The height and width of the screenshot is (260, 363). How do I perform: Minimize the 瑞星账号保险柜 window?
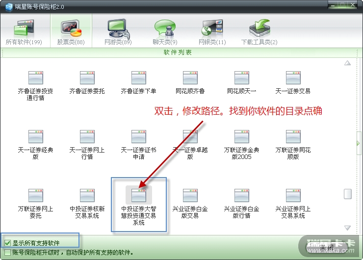point(333,5)
